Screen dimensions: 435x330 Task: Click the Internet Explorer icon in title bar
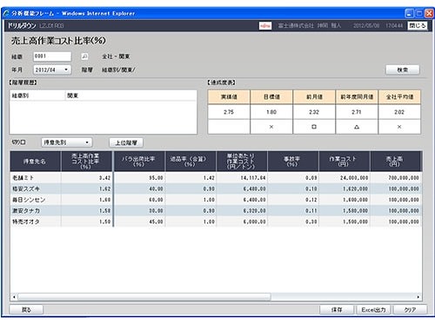coord(6,13)
